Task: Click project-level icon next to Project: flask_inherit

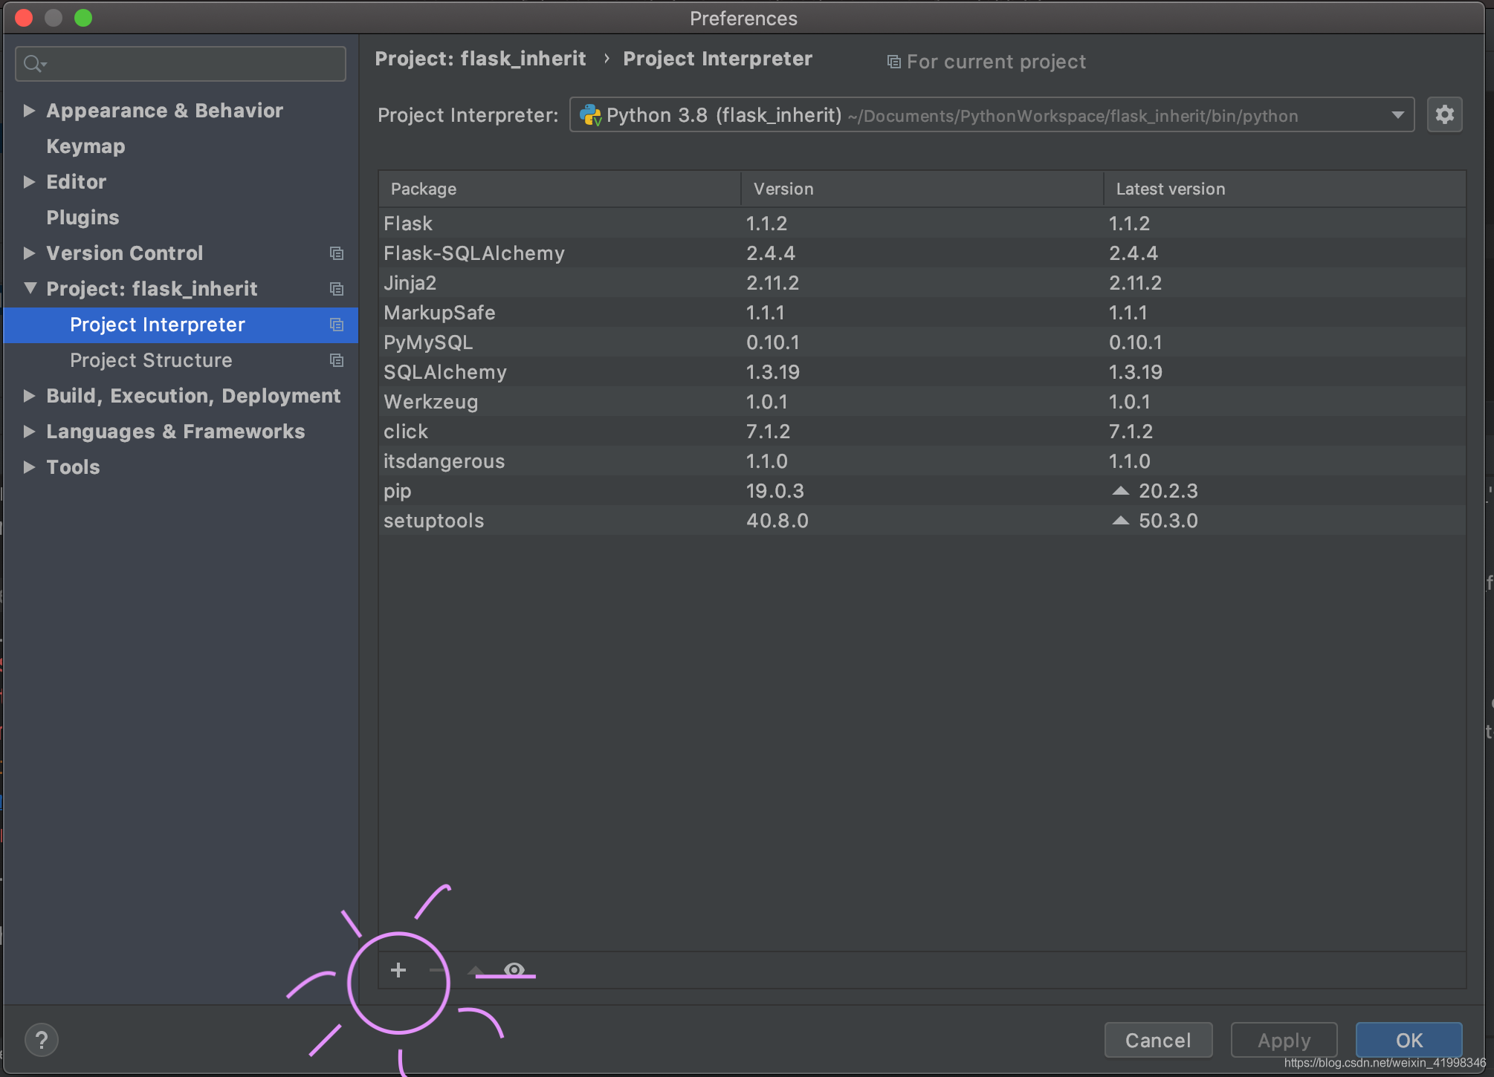Action: (x=337, y=289)
